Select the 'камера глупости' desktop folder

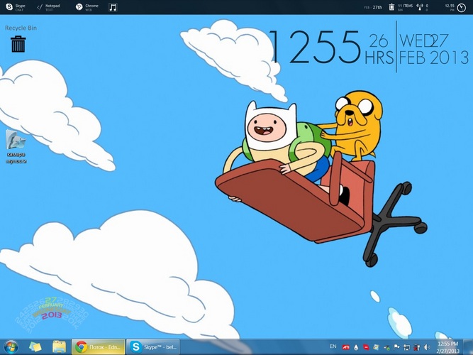[16, 147]
